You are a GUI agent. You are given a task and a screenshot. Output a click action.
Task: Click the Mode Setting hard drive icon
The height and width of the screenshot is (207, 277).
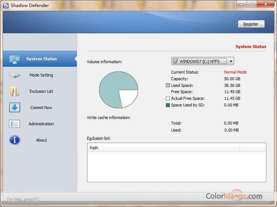(x=14, y=75)
